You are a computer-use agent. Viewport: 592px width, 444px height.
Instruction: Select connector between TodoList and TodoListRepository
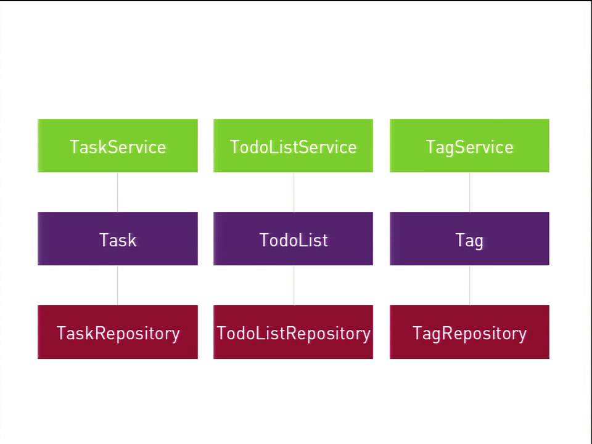(294, 286)
